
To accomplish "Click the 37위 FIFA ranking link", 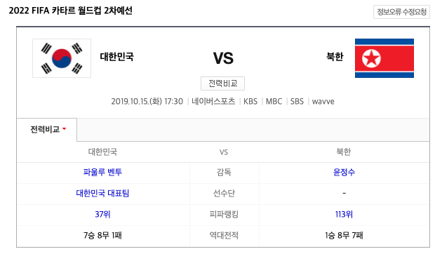I will 102,214.
